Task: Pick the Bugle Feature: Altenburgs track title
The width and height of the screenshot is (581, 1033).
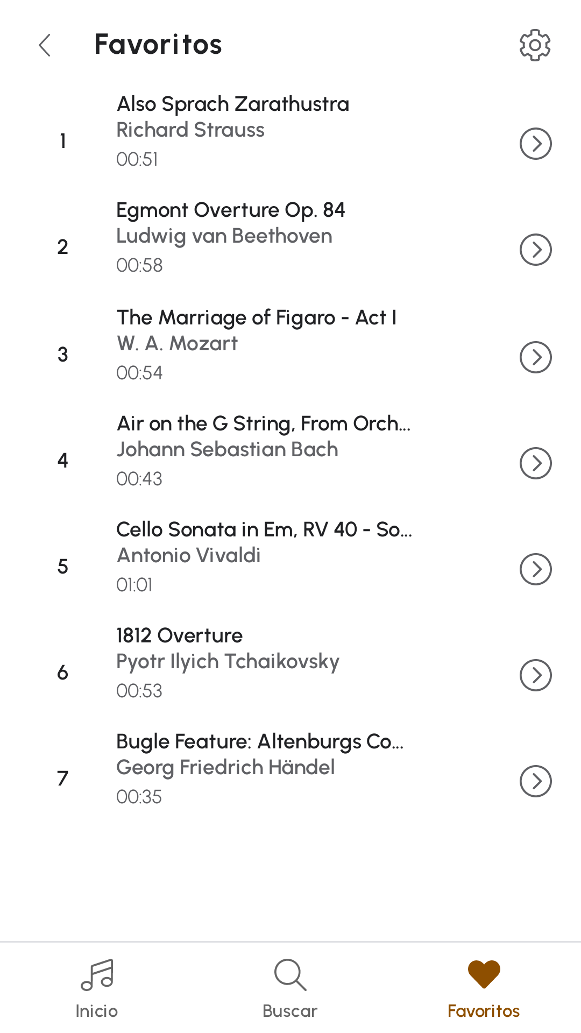Action: [x=260, y=742]
